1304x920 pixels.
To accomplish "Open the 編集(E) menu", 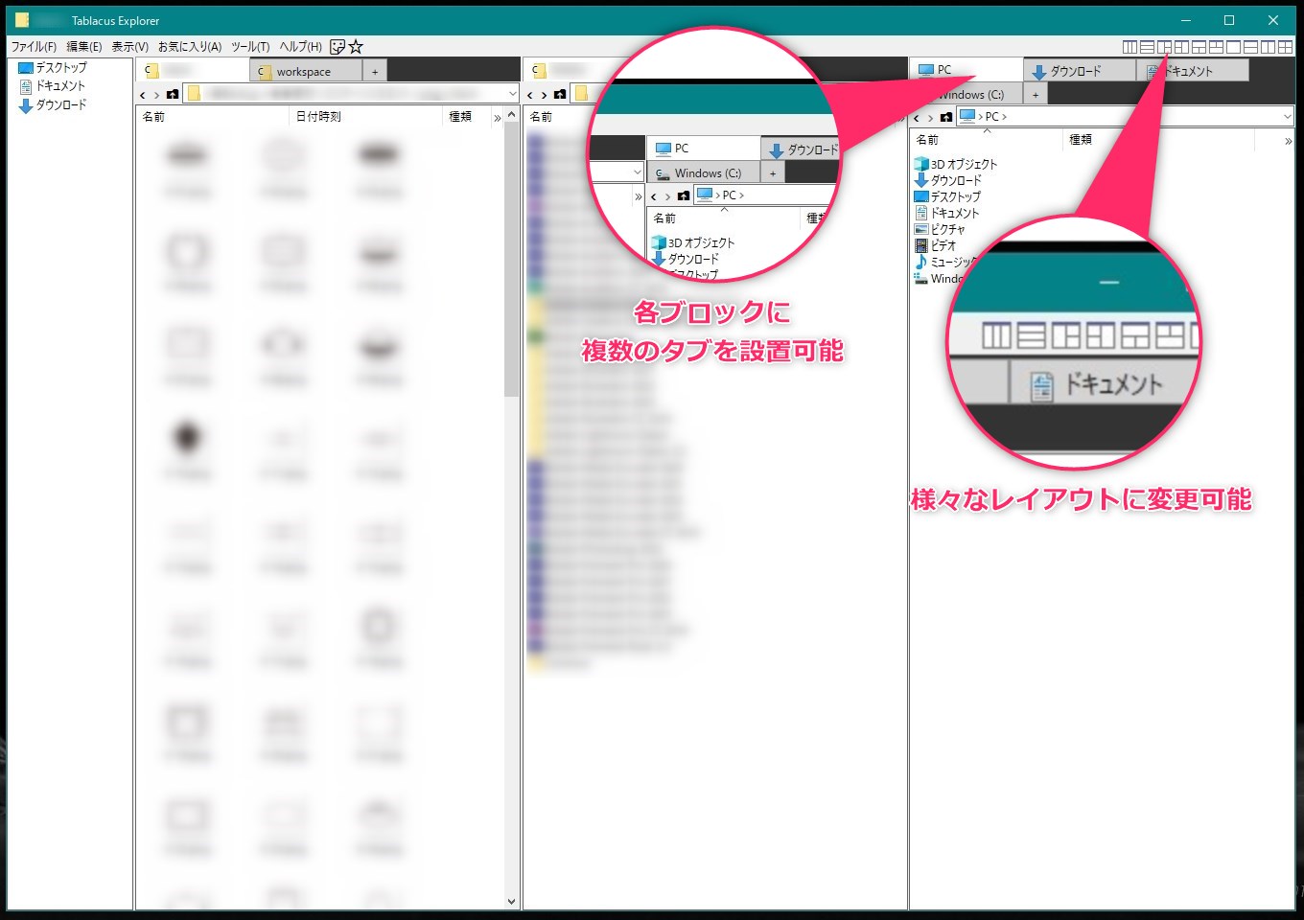I will [84, 46].
